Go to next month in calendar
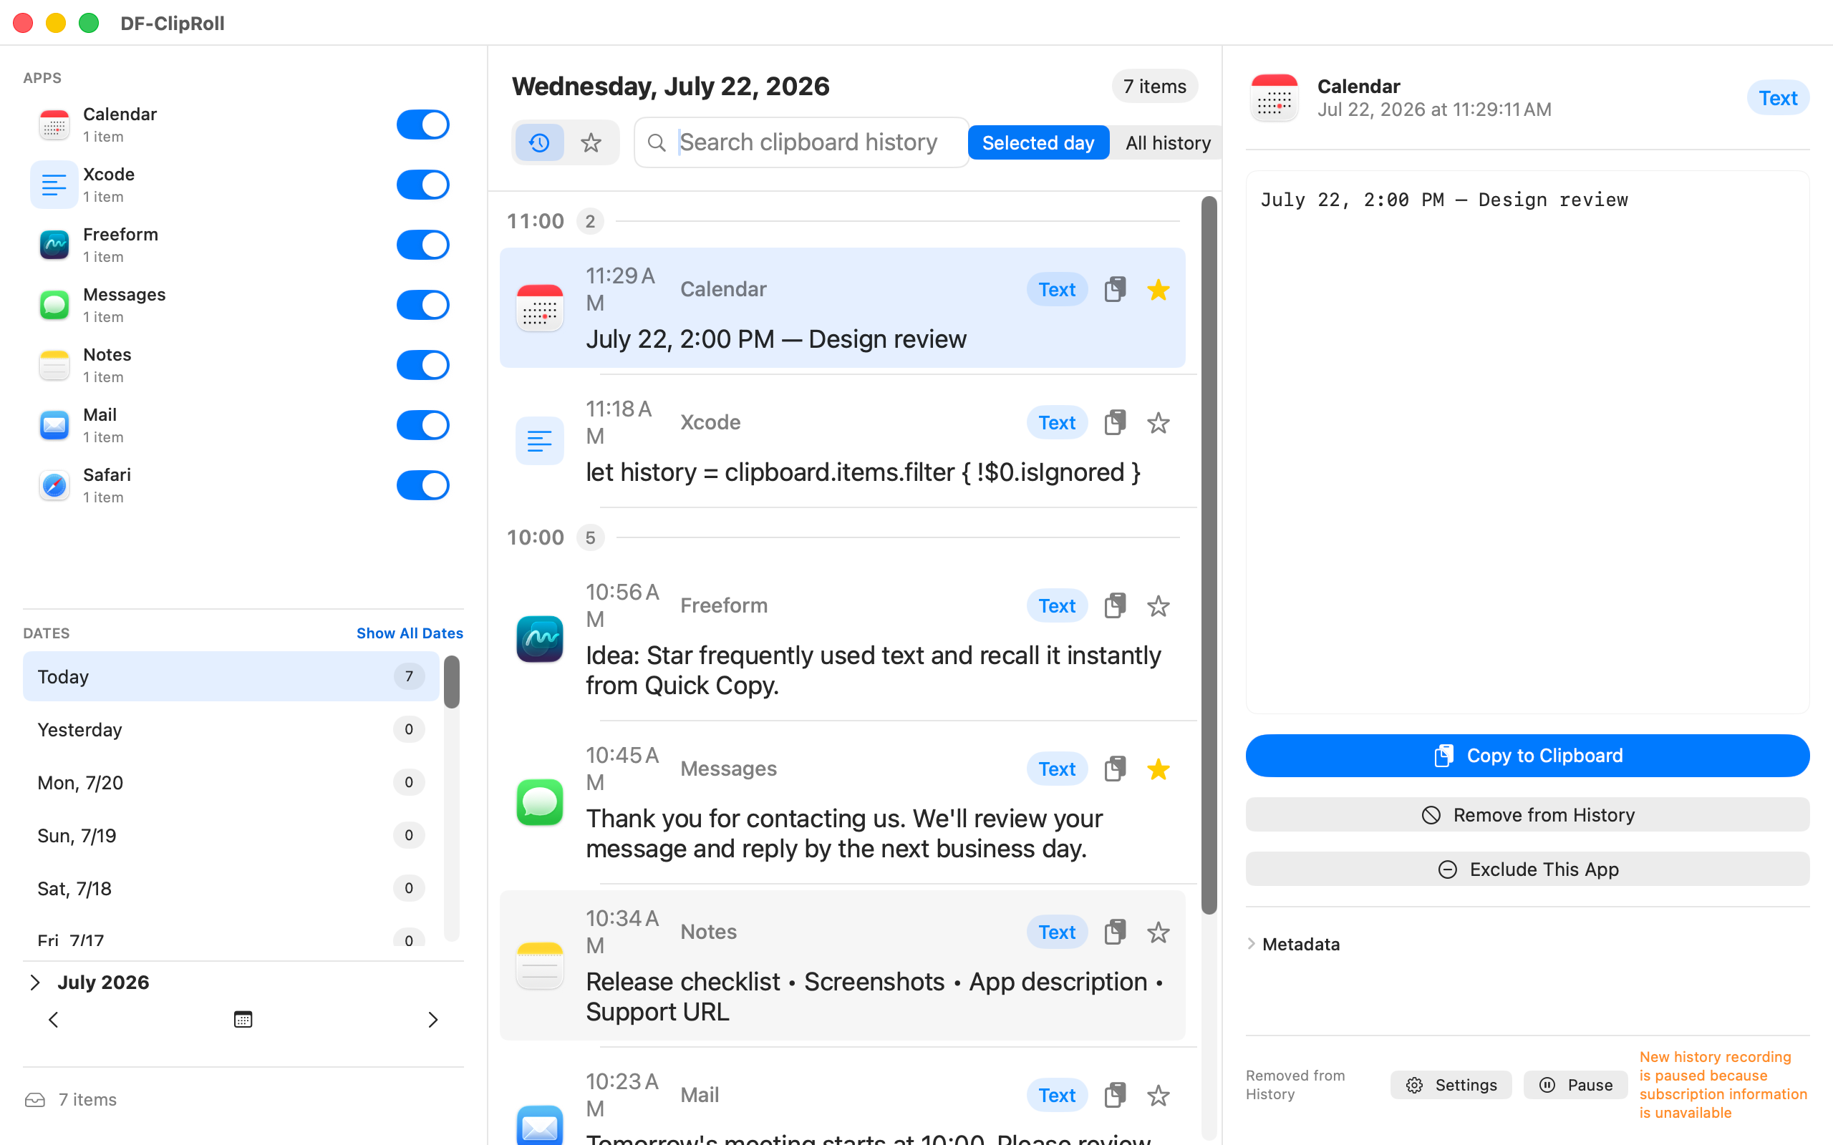The image size is (1833, 1145). point(432,1019)
